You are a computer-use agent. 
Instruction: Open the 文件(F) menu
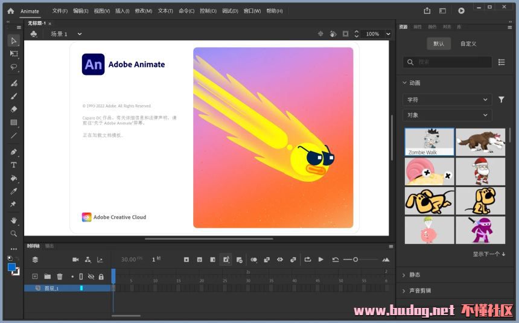[60, 11]
